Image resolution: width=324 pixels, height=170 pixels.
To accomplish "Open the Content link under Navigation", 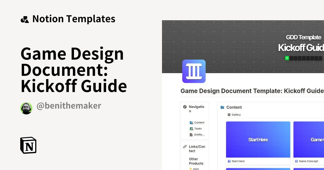I will [x=199, y=122].
